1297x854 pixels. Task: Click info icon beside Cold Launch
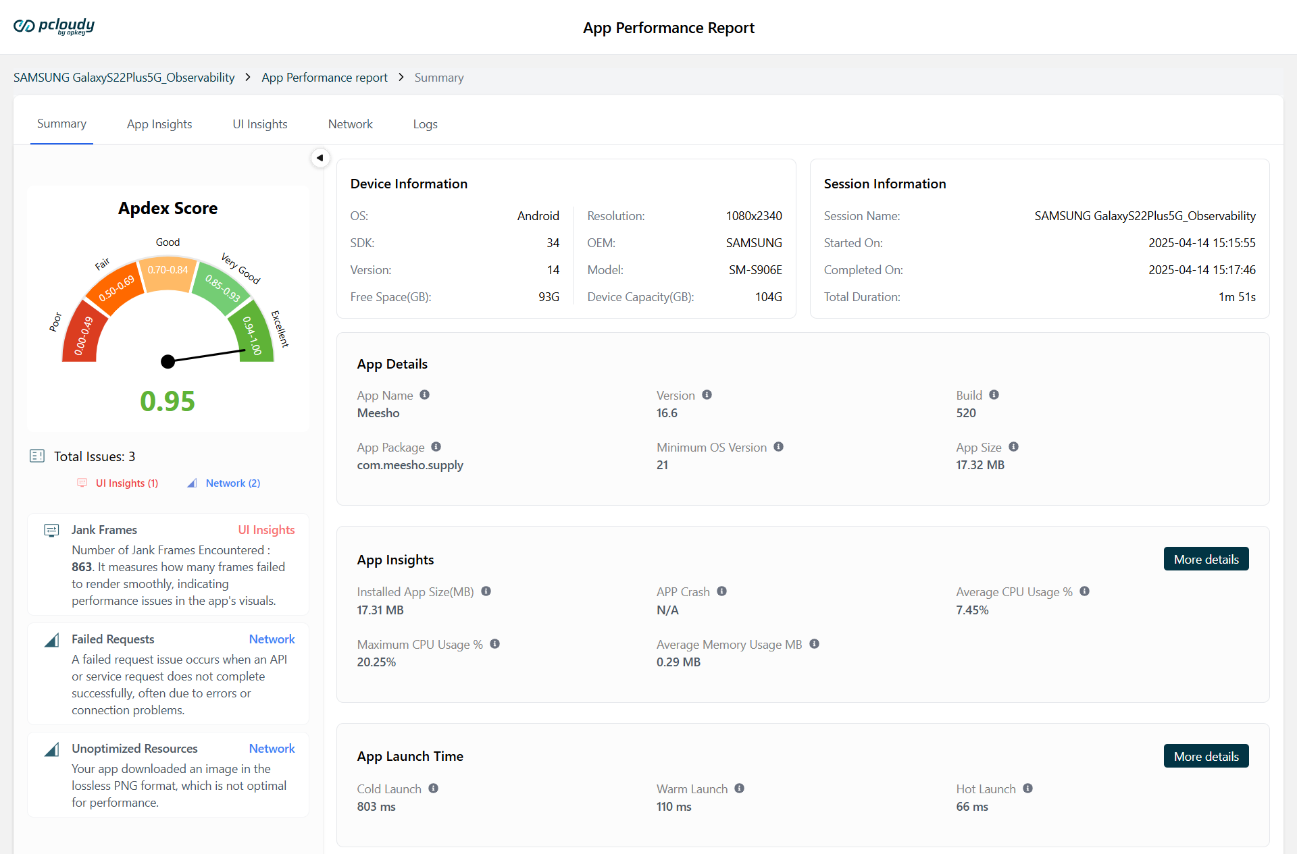click(433, 789)
